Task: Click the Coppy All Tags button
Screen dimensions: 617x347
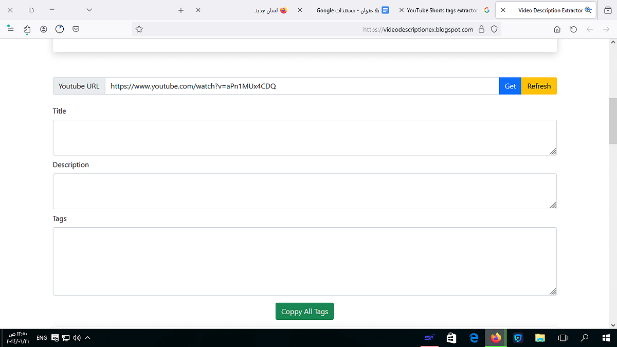Action: 304,311
